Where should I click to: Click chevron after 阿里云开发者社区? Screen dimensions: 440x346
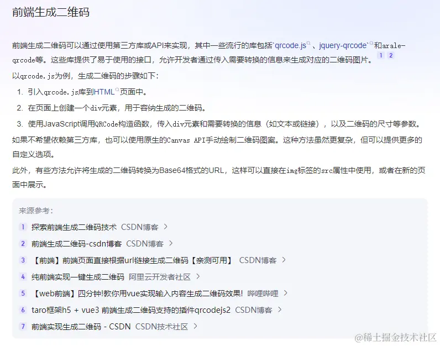point(198,277)
